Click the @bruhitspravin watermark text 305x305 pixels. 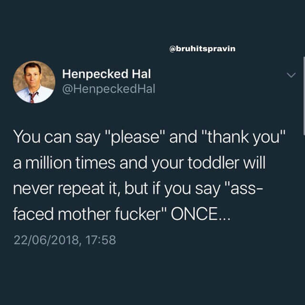coord(202,49)
